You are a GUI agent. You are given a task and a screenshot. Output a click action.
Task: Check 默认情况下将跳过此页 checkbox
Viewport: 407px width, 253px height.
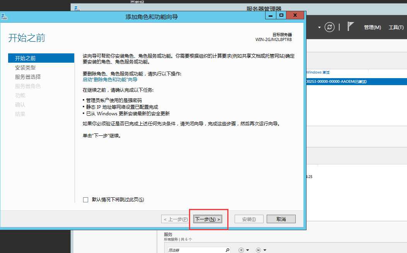(86, 200)
